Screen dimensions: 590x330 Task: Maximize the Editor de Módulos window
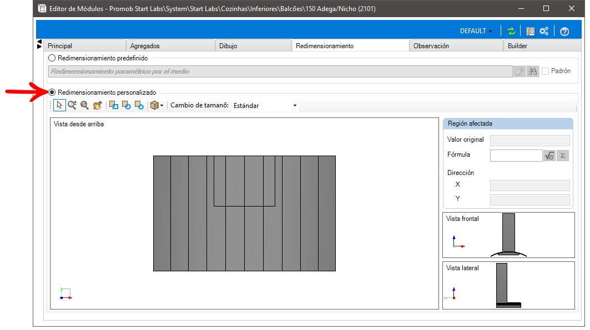[x=546, y=8]
